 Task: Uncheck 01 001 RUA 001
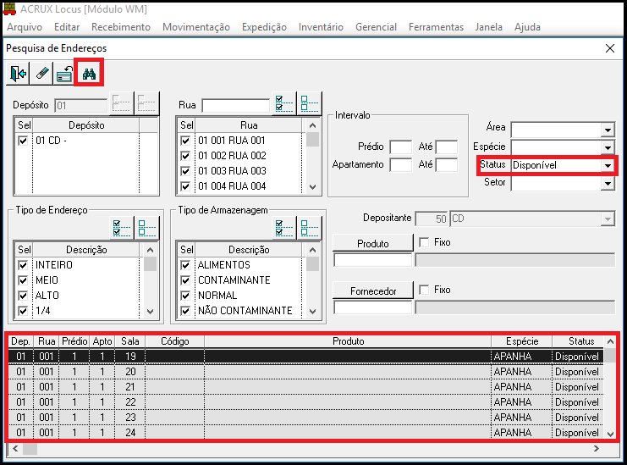coord(185,141)
